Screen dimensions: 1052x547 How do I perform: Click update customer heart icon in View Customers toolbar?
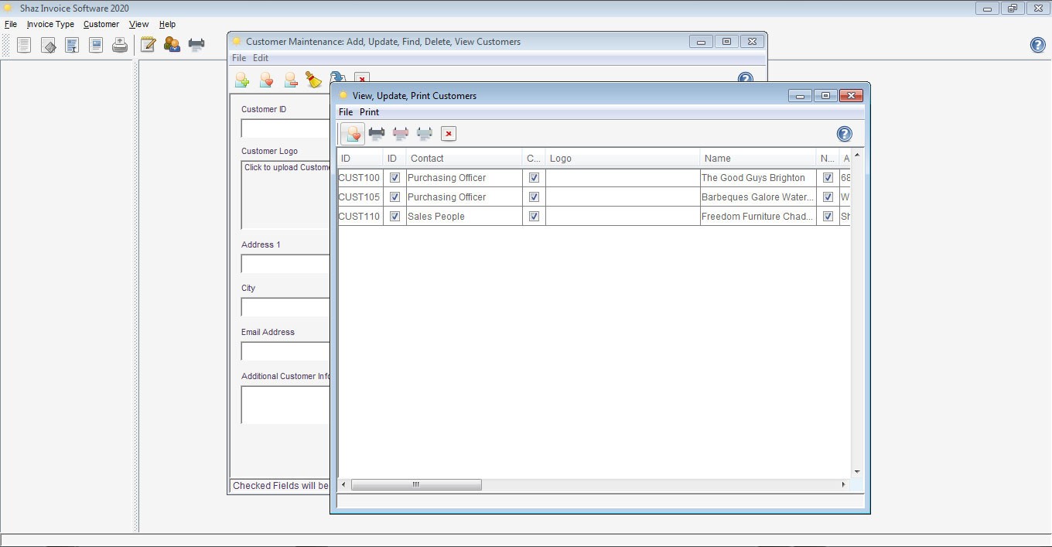pyautogui.click(x=353, y=134)
